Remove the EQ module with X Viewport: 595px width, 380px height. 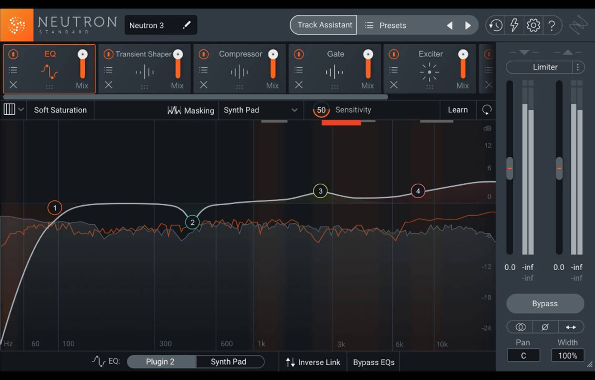click(13, 85)
